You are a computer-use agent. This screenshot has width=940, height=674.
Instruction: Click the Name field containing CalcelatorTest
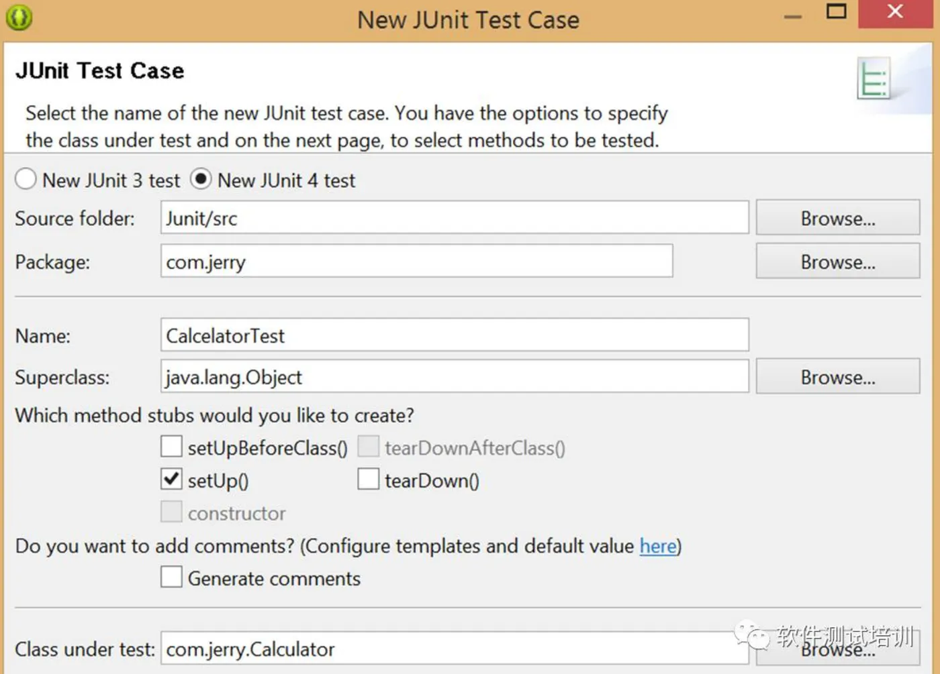455,335
